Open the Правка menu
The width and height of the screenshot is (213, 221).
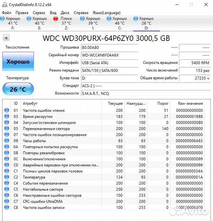22,13
